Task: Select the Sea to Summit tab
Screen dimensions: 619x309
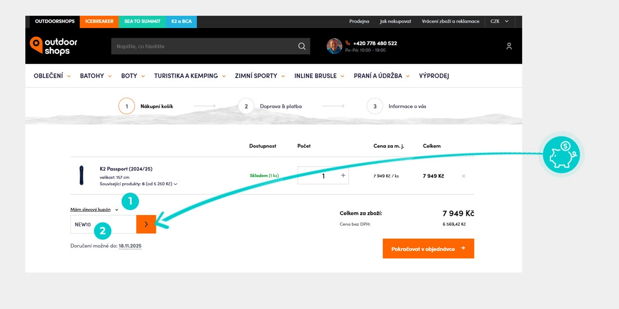Action: pos(142,21)
